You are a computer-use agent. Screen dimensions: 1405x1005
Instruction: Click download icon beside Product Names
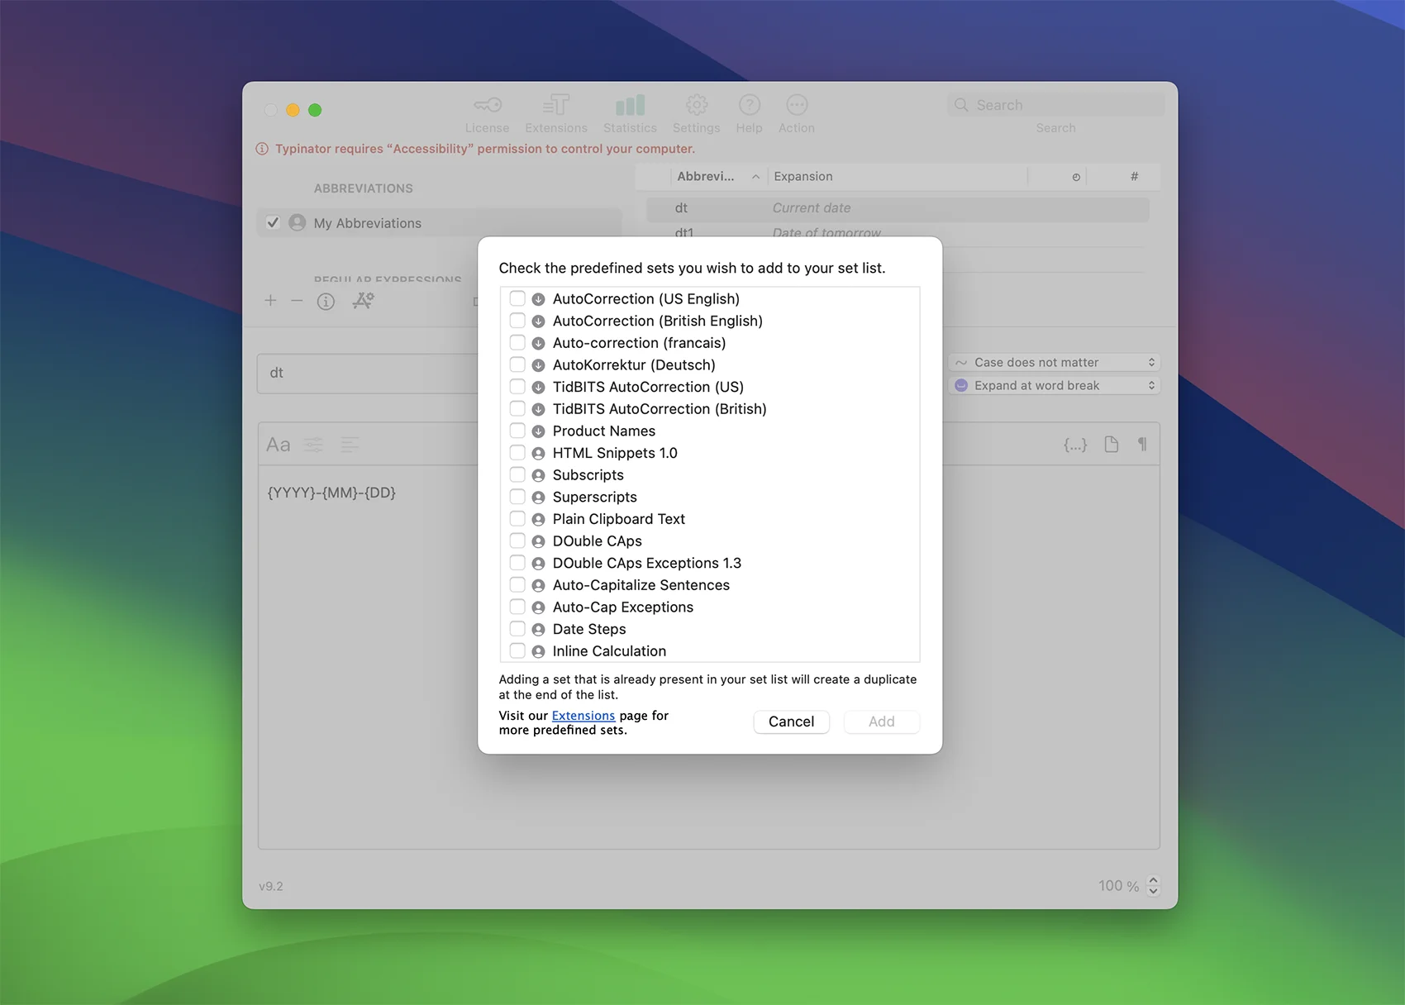(x=538, y=431)
